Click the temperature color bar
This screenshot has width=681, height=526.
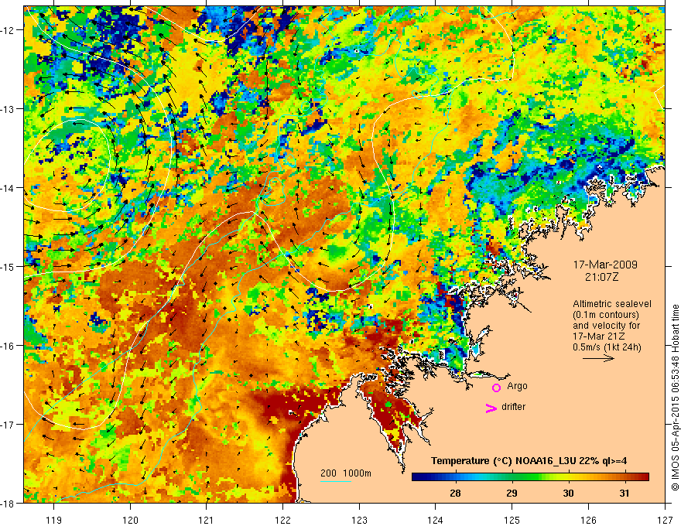(x=530, y=476)
